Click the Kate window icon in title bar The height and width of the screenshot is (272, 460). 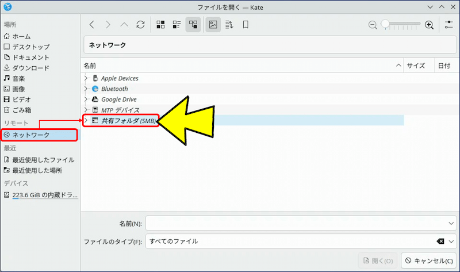coord(7,7)
